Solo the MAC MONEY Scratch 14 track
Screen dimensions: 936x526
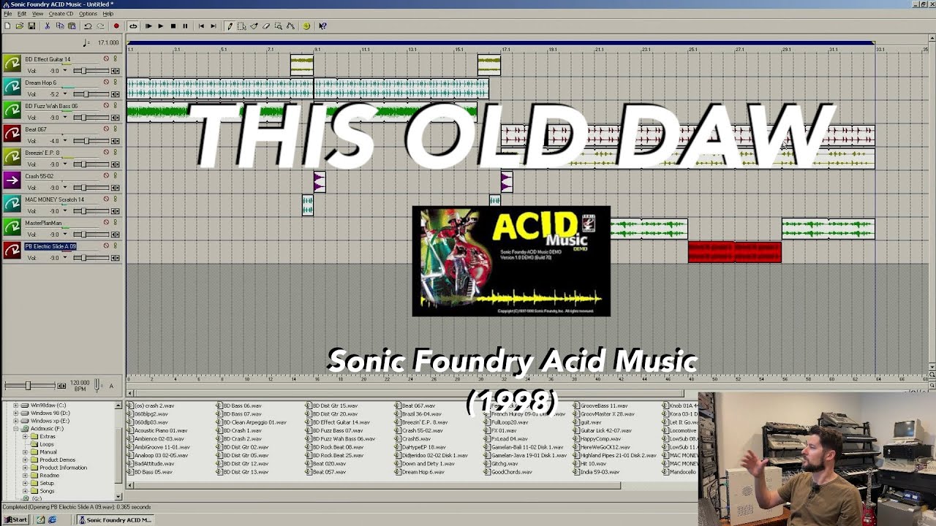pyautogui.click(x=115, y=199)
